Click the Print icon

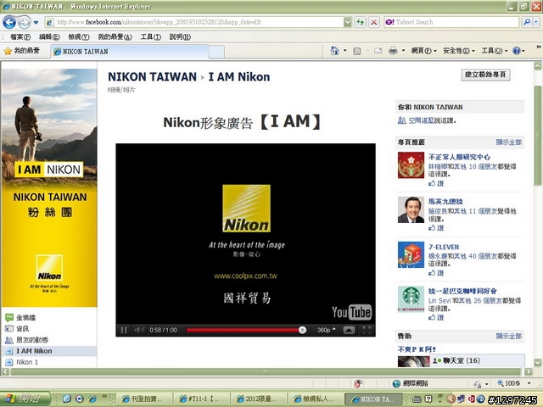pyautogui.click(x=393, y=51)
